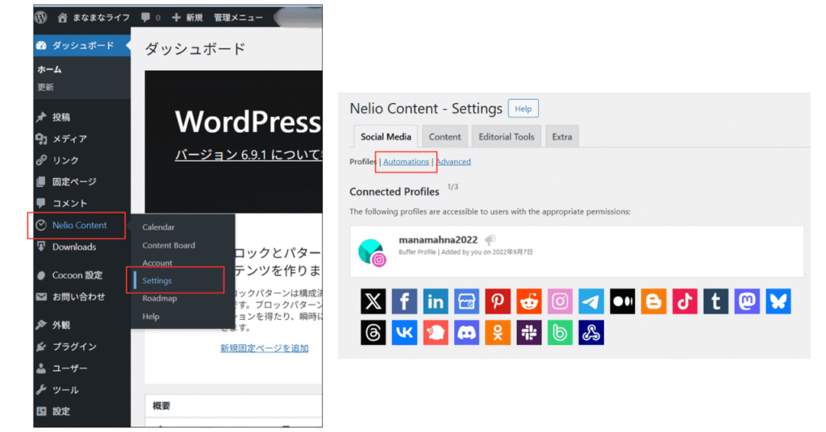Screen dimensions: 826x432
Task: Open Settings in Nelio Content submenu
Action: tap(156, 280)
